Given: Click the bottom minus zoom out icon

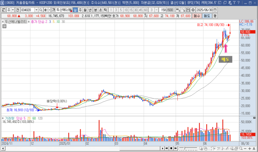Looking at the screenshot, I should tap(245, 149).
